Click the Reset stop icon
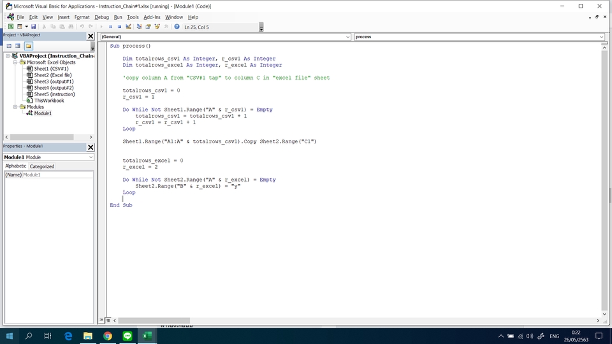This screenshot has height=344, width=612. tap(119, 27)
